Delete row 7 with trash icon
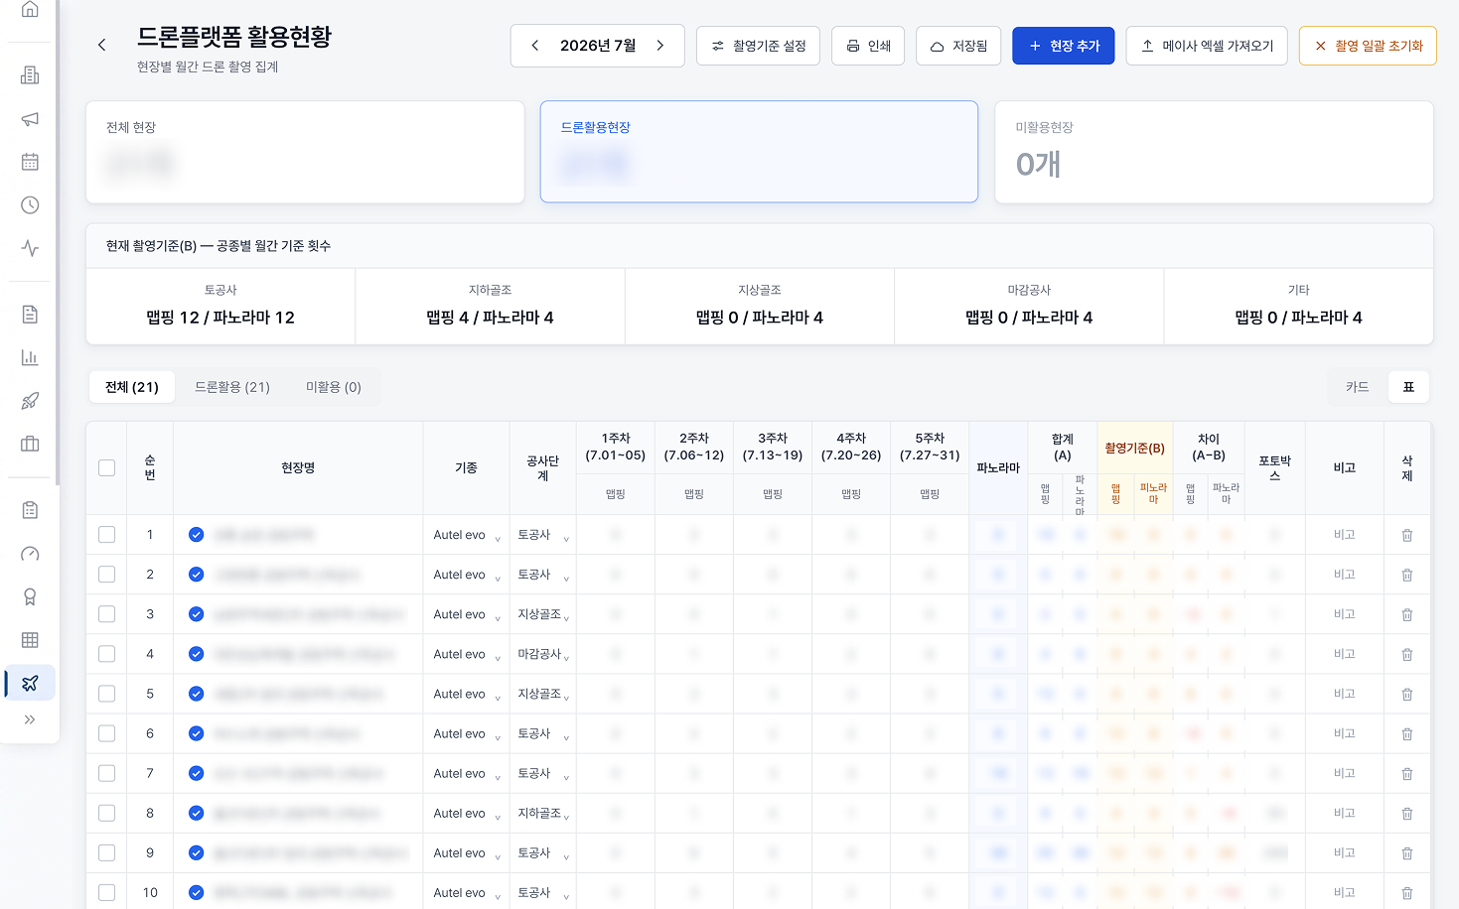The height and width of the screenshot is (909, 1459). coord(1407,773)
